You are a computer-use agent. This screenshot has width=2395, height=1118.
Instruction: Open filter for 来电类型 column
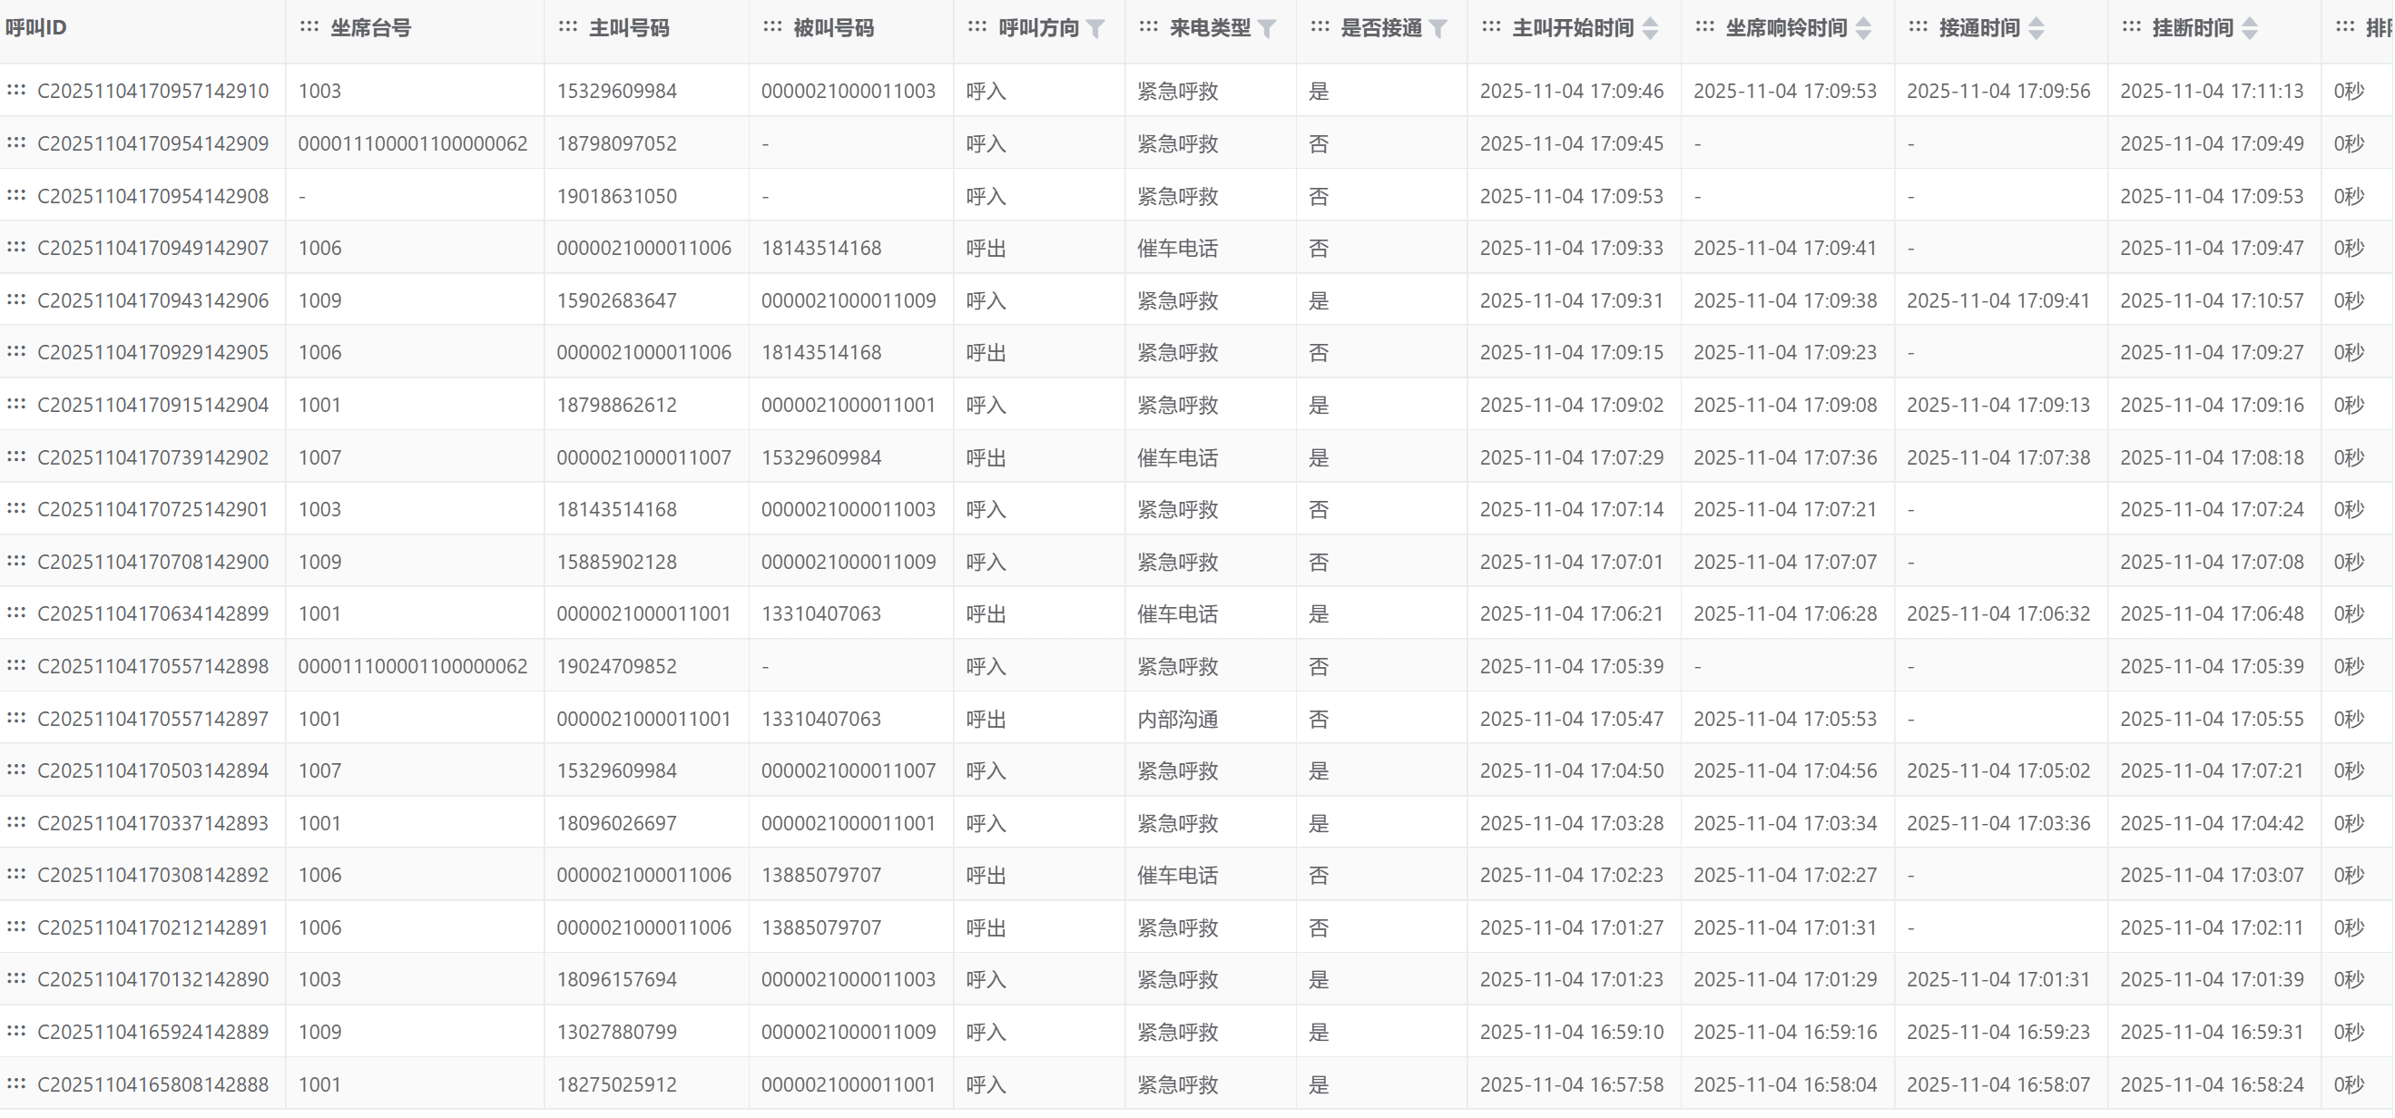pos(1266,29)
